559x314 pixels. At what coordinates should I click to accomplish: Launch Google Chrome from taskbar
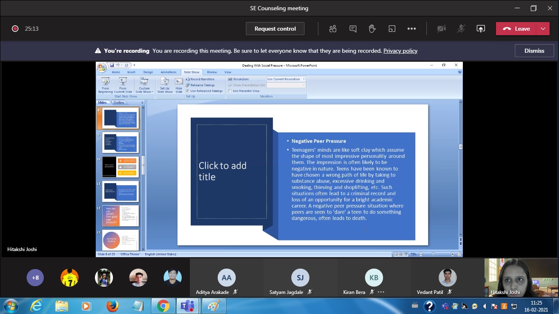163,306
